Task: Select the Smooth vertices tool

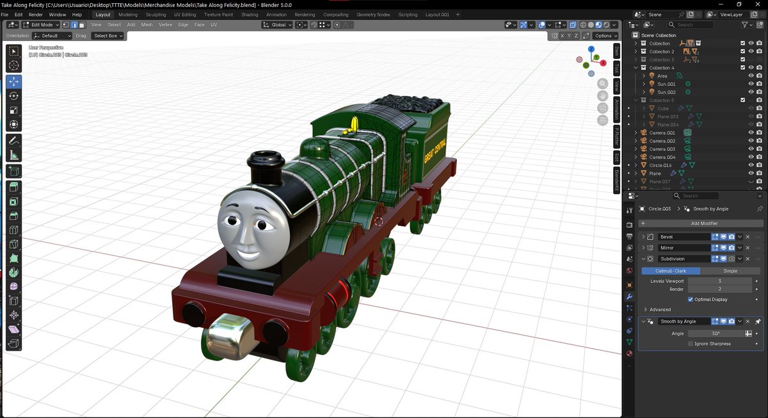Action: 13,286
